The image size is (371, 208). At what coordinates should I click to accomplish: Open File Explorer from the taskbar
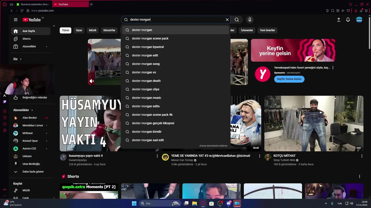194,203
